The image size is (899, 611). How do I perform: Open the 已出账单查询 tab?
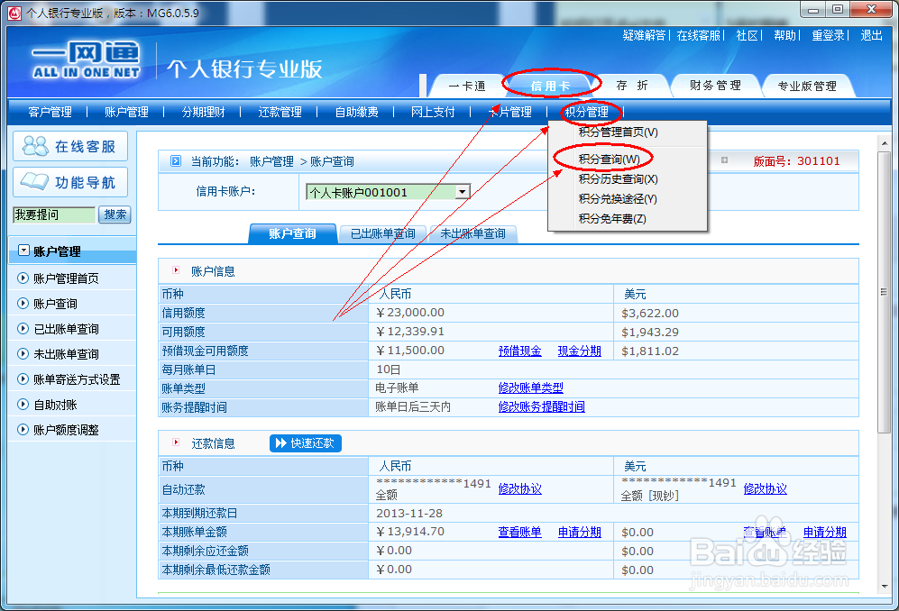click(x=382, y=232)
